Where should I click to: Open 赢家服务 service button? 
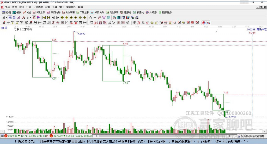click(x=165, y=12)
